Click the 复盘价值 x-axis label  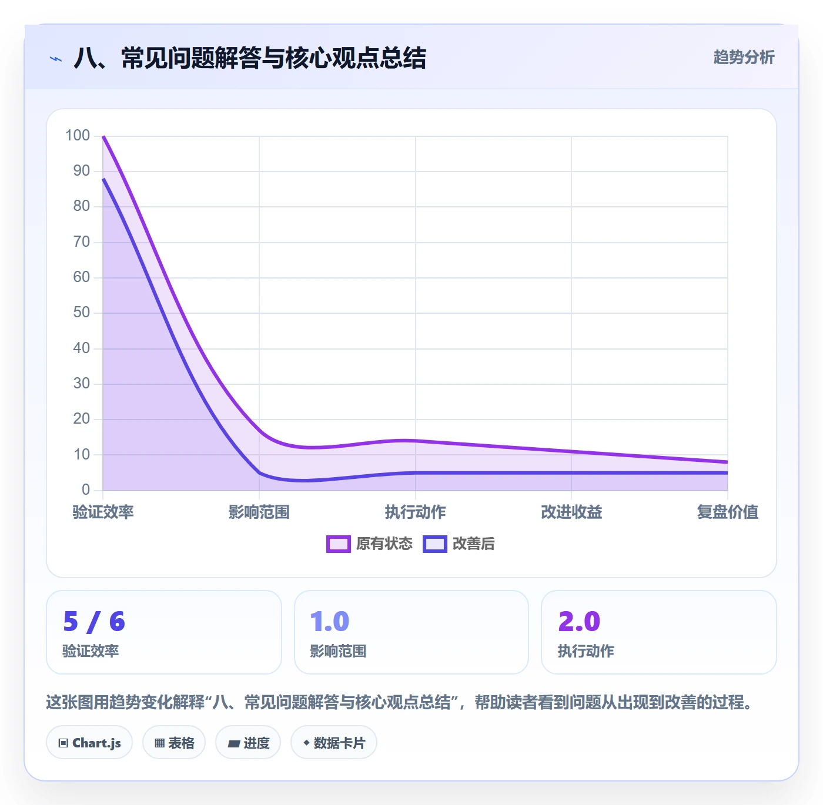click(728, 512)
